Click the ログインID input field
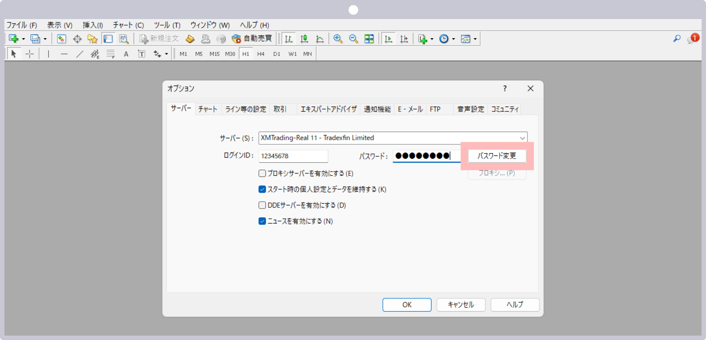This screenshot has width=706, height=340. (x=293, y=156)
